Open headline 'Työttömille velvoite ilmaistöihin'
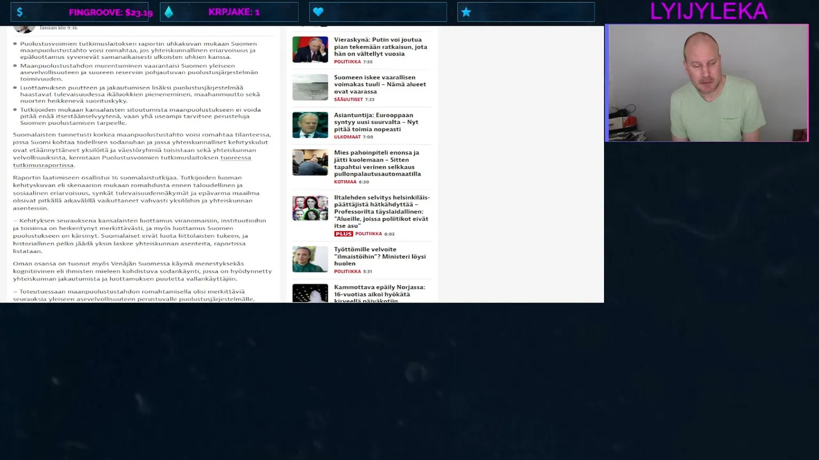 tap(379, 256)
